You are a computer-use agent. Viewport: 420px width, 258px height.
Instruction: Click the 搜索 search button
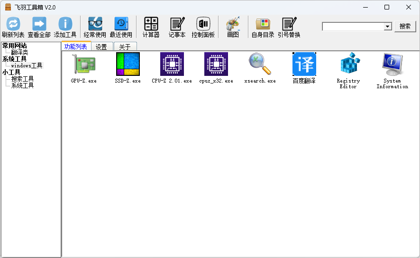tap(405, 27)
